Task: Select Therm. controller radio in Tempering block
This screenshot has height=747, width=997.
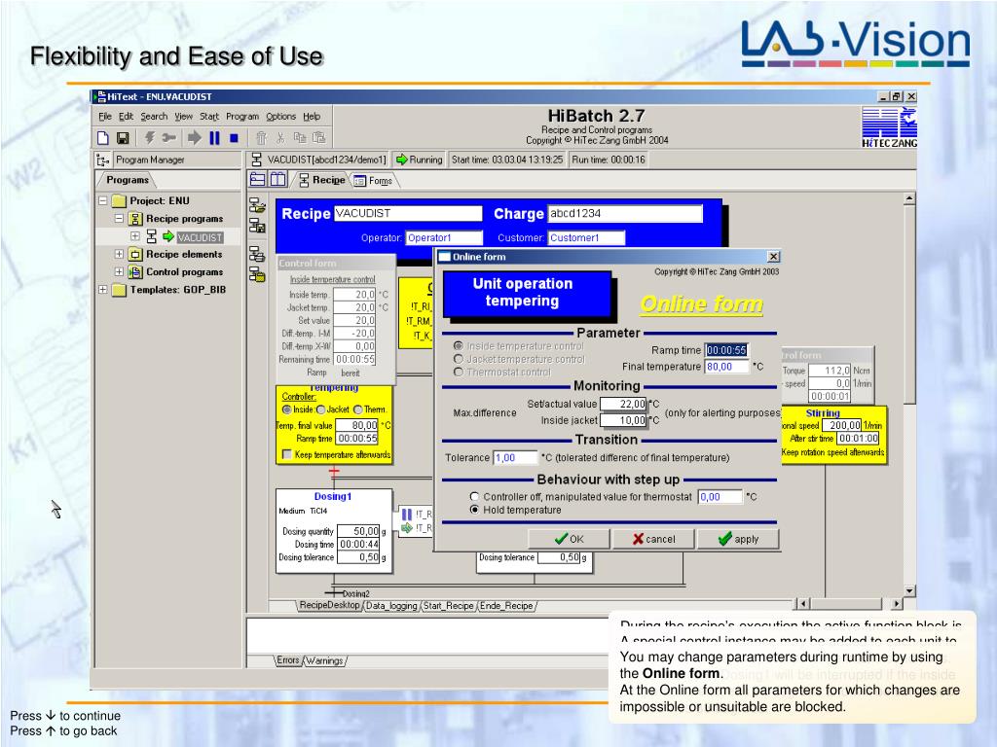Action: (358, 409)
